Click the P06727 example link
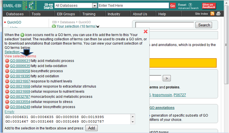 point(180,95)
